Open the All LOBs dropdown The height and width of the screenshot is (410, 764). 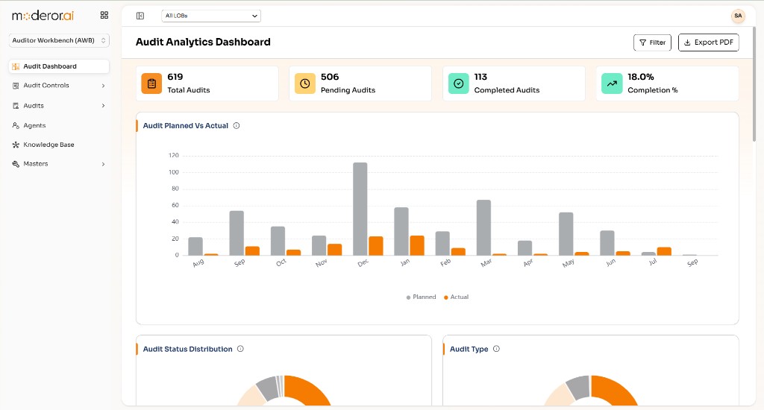coord(211,16)
